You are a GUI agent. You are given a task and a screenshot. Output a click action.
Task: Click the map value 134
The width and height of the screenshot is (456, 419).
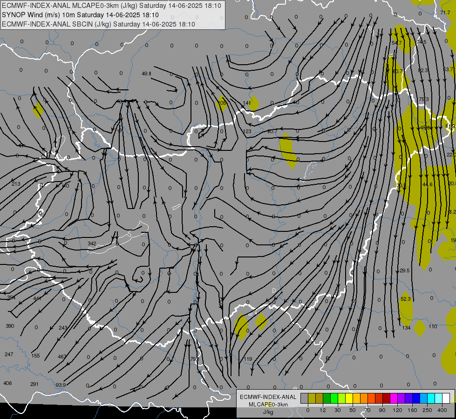406,328
